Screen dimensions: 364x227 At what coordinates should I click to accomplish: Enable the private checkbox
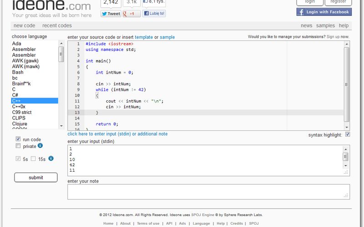18,146
